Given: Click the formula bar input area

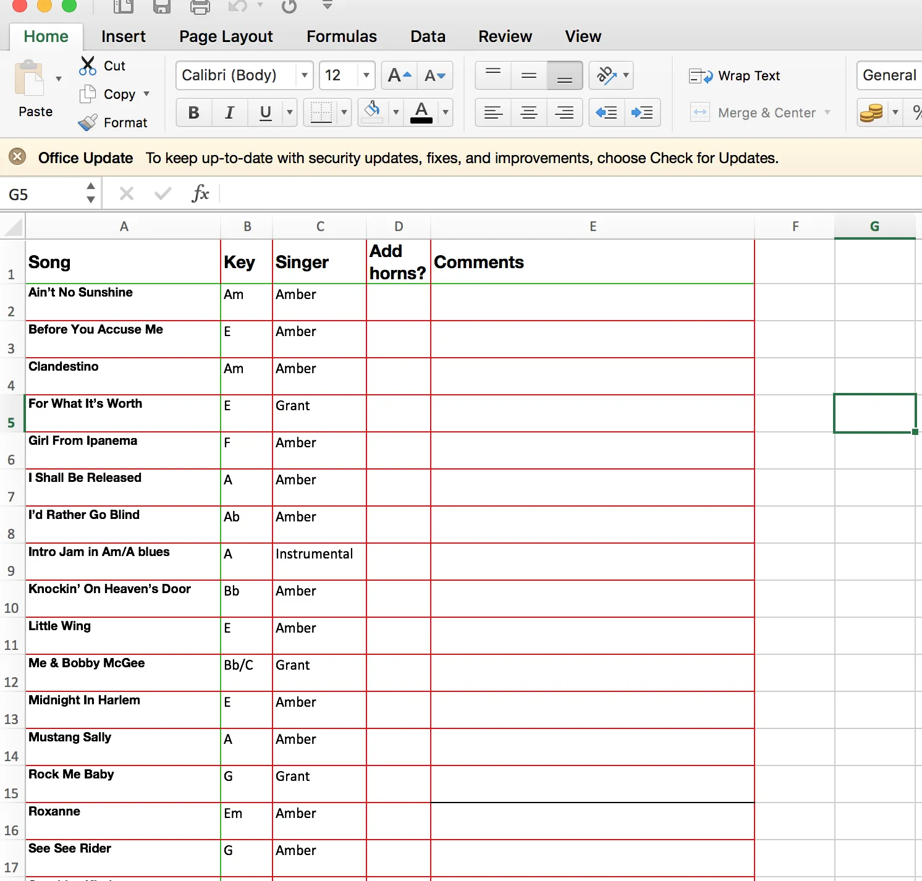Looking at the screenshot, I should [571, 194].
